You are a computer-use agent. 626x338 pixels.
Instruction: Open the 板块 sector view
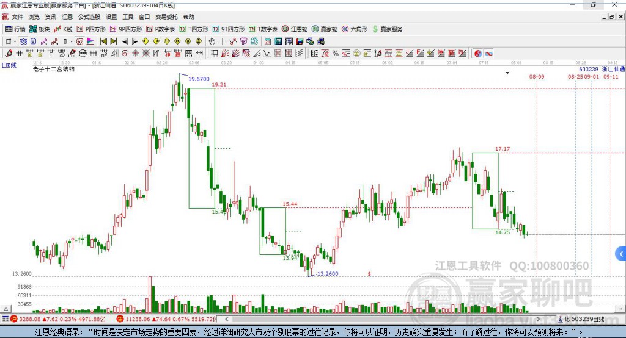point(39,29)
